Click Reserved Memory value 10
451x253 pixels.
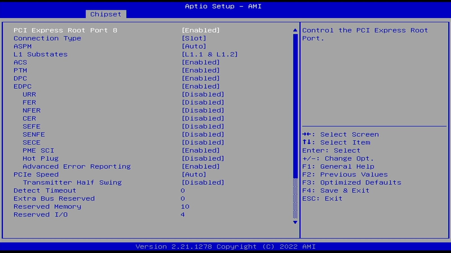pyautogui.click(x=185, y=206)
